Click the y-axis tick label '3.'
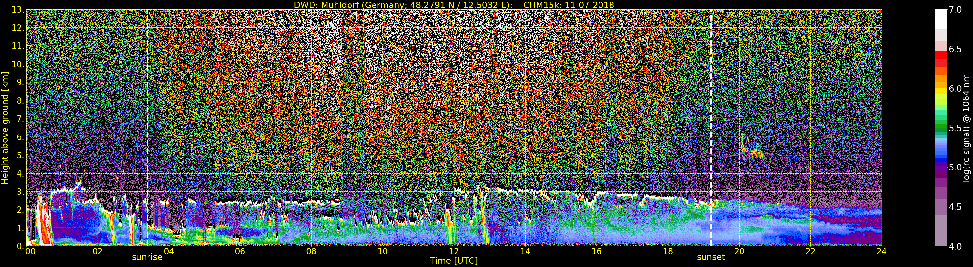 click(20, 192)
